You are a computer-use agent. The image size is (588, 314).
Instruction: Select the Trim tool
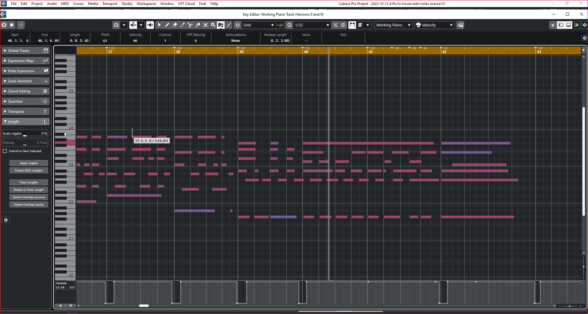tap(182, 25)
